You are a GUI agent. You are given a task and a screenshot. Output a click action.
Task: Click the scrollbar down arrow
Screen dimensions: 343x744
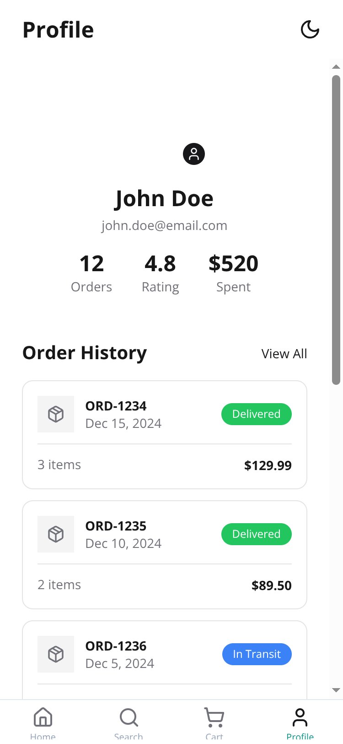click(336, 690)
